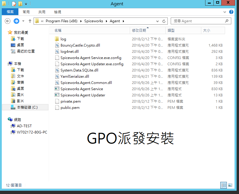Select System.Data.SQLite.dll file icon
The height and width of the screenshot is (194, 239).
coord(57,70)
